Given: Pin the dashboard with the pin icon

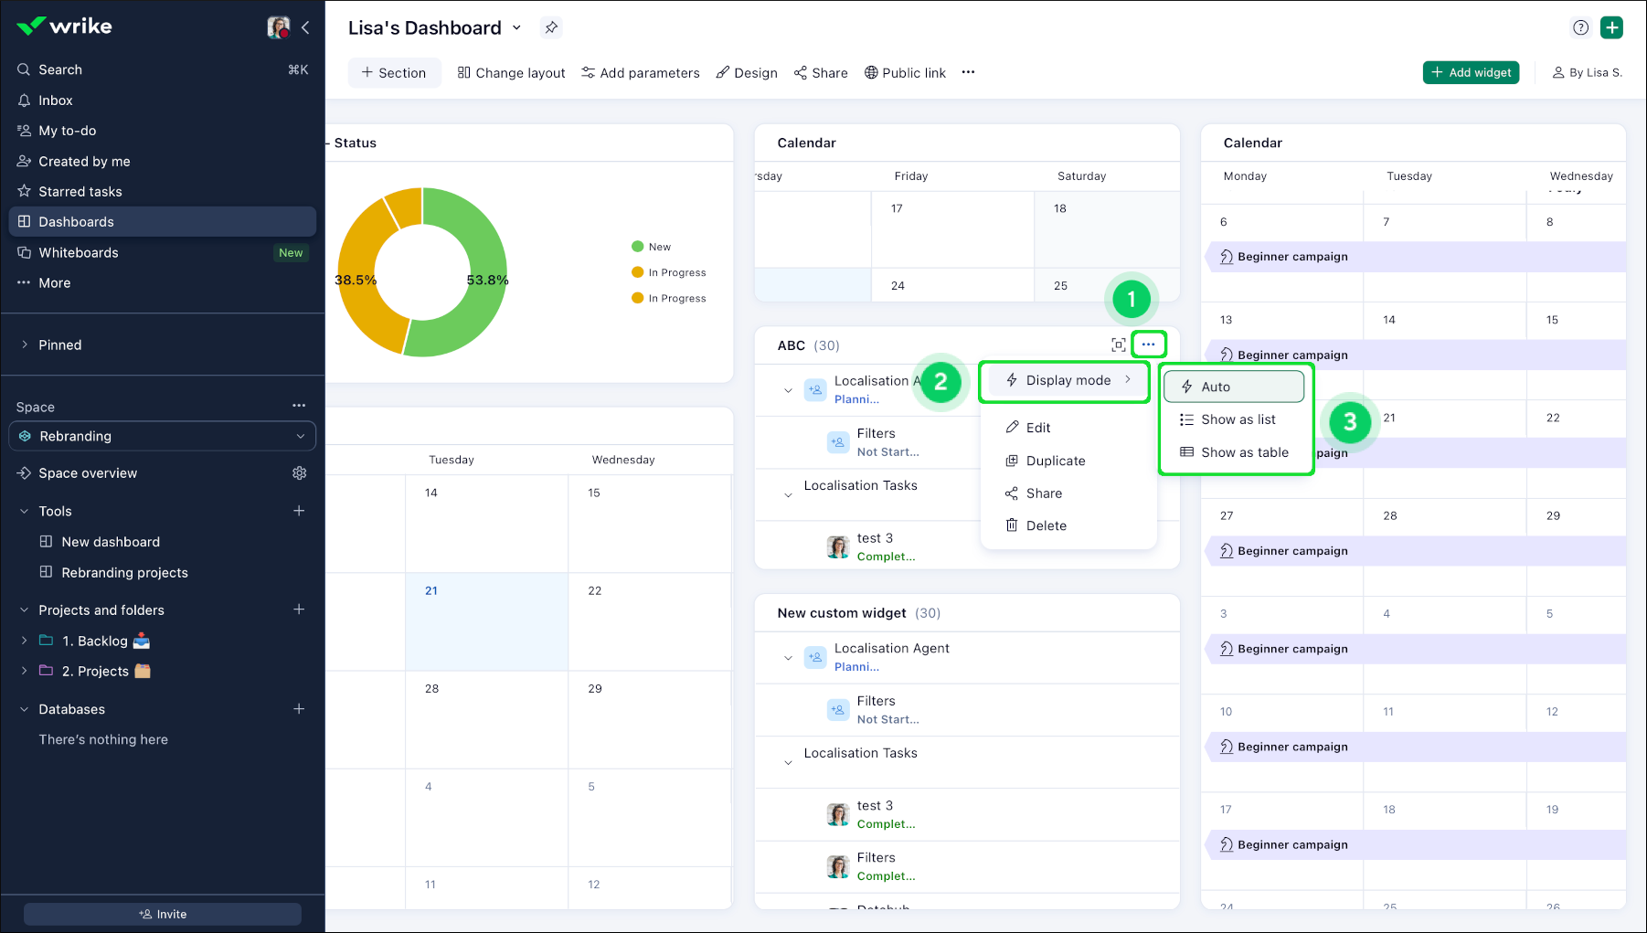Looking at the screenshot, I should (551, 28).
